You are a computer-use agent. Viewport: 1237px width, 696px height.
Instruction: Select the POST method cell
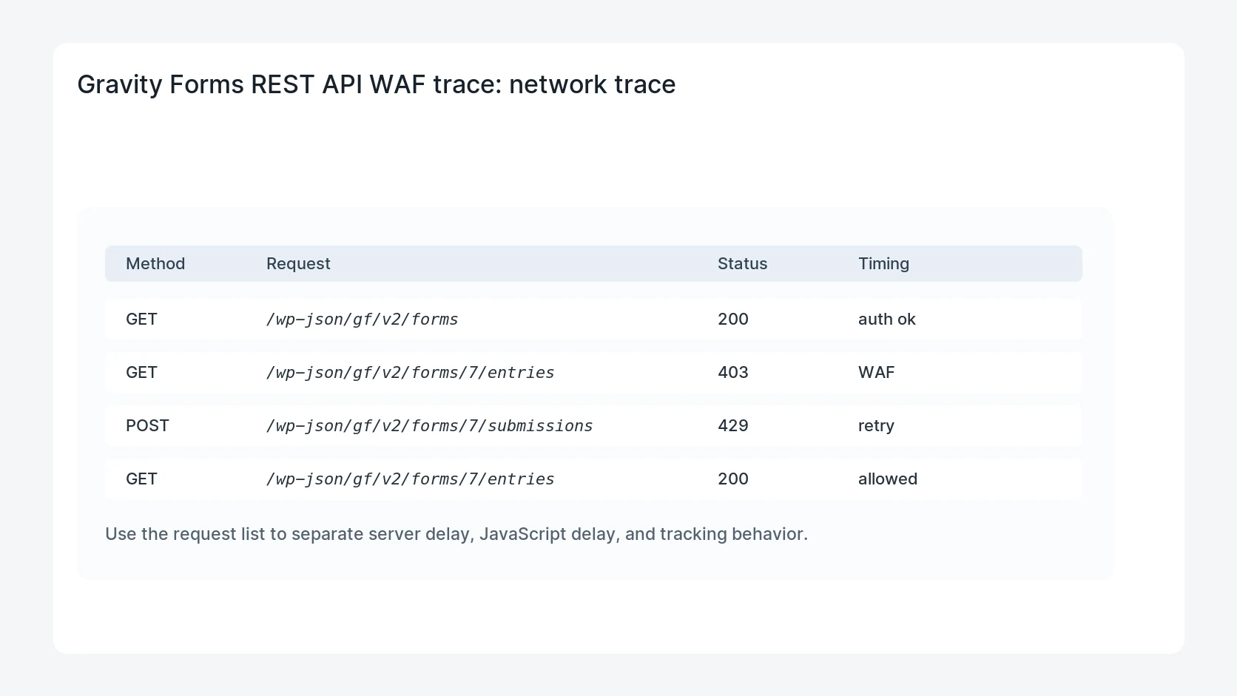[x=147, y=426]
